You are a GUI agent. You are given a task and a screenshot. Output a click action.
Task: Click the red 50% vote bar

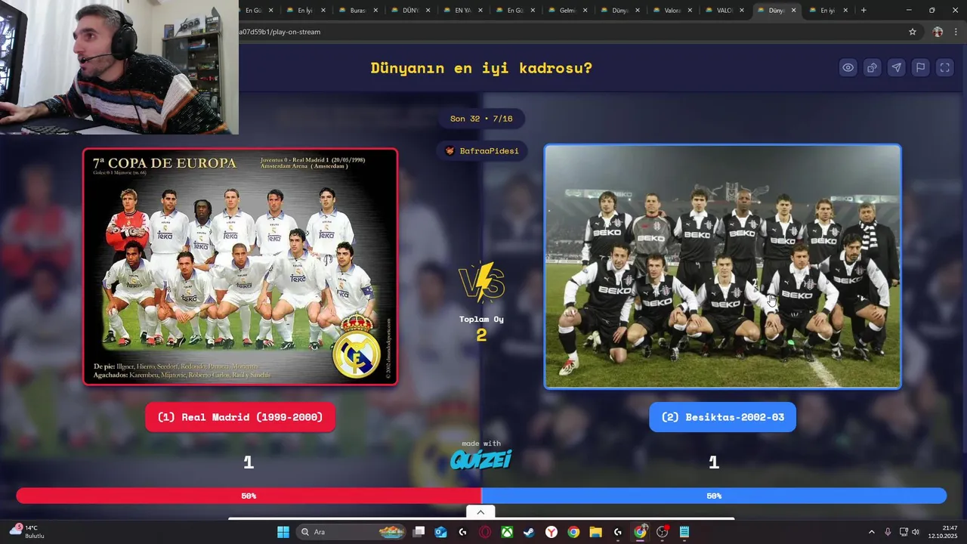249,496
